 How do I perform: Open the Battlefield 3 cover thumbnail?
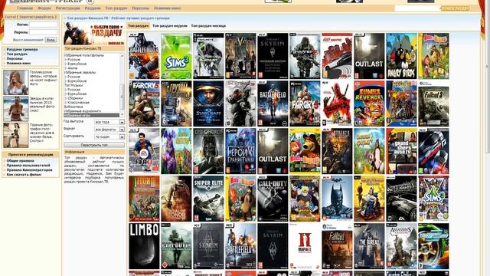click(273, 103)
